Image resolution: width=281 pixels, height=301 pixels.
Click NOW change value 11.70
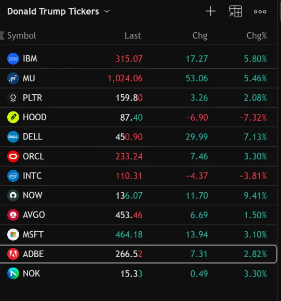pyautogui.click(x=197, y=196)
